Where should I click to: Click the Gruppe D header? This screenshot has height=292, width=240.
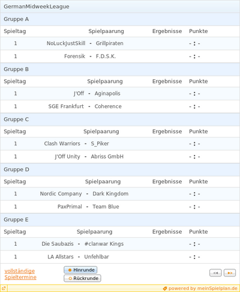tap(120, 169)
